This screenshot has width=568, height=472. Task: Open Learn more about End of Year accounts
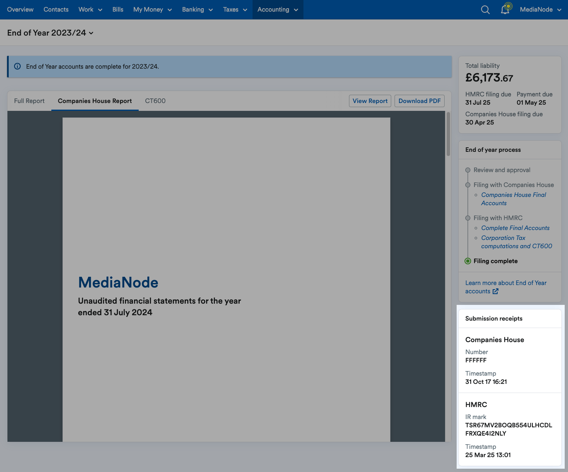pyautogui.click(x=506, y=287)
